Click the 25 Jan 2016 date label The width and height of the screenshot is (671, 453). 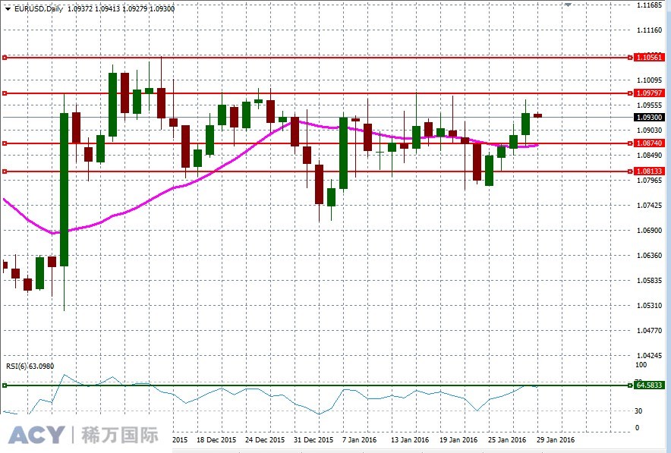pos(507,440)
